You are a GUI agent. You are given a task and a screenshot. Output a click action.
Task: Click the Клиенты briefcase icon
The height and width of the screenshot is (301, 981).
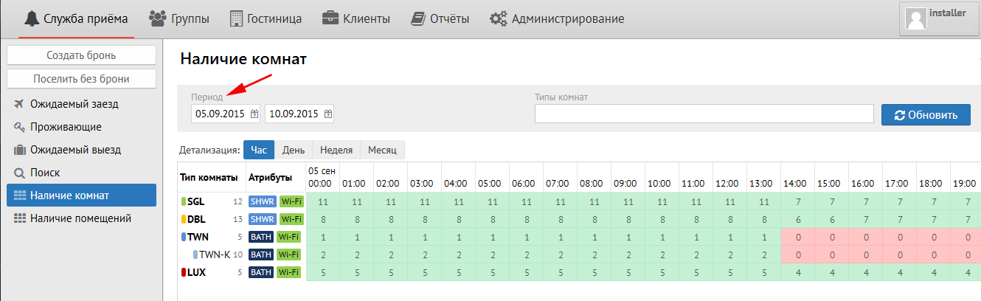coord(330,18)
